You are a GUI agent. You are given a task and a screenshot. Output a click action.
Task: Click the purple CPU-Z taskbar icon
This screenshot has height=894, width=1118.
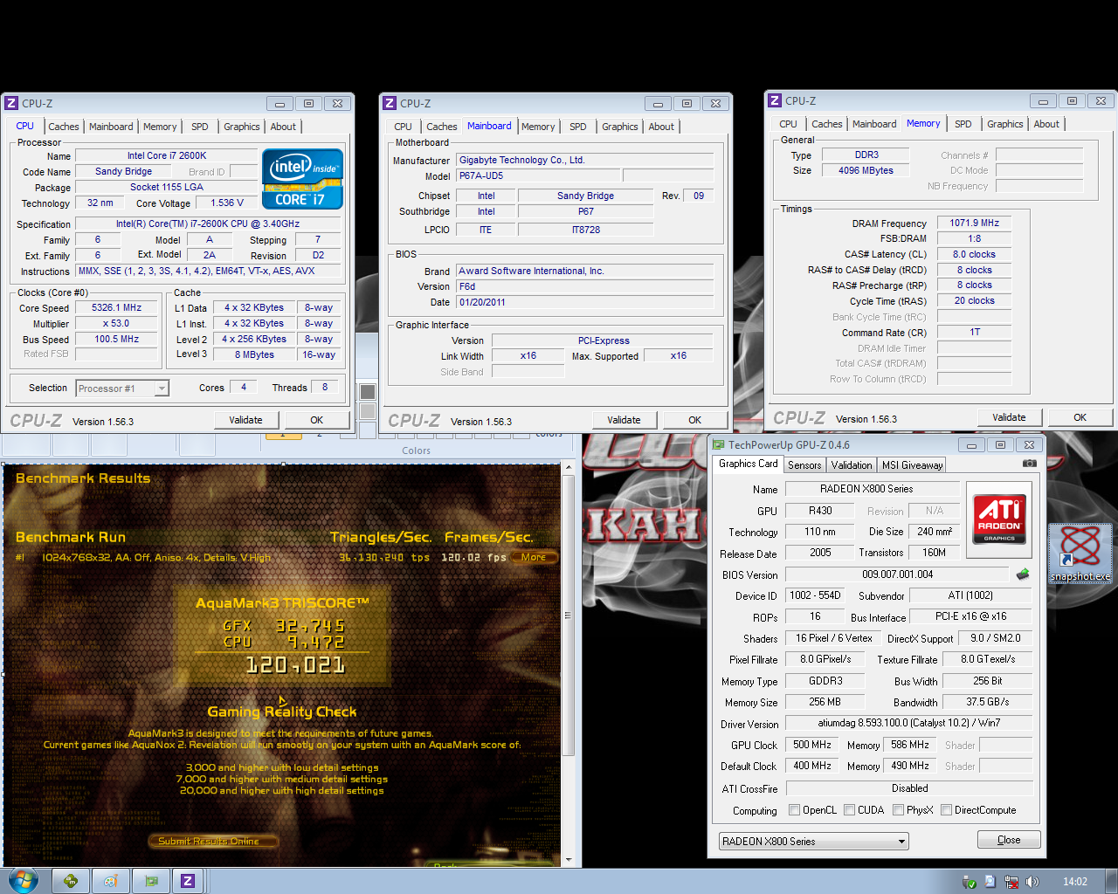188,881
